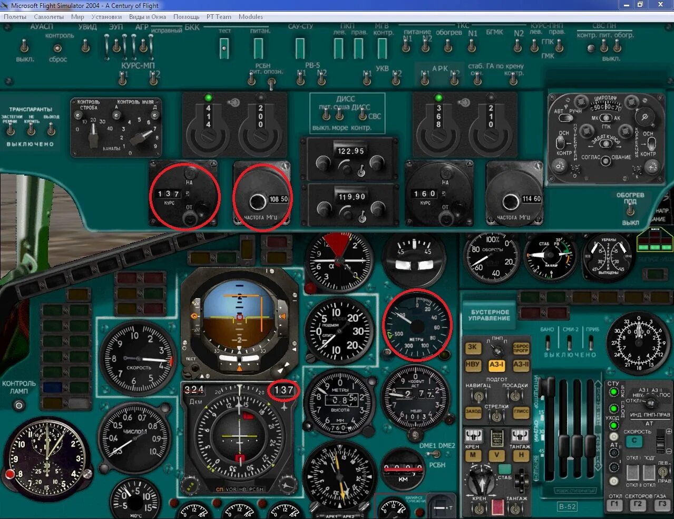Click the КМ distance counter display

click(404, 469)
